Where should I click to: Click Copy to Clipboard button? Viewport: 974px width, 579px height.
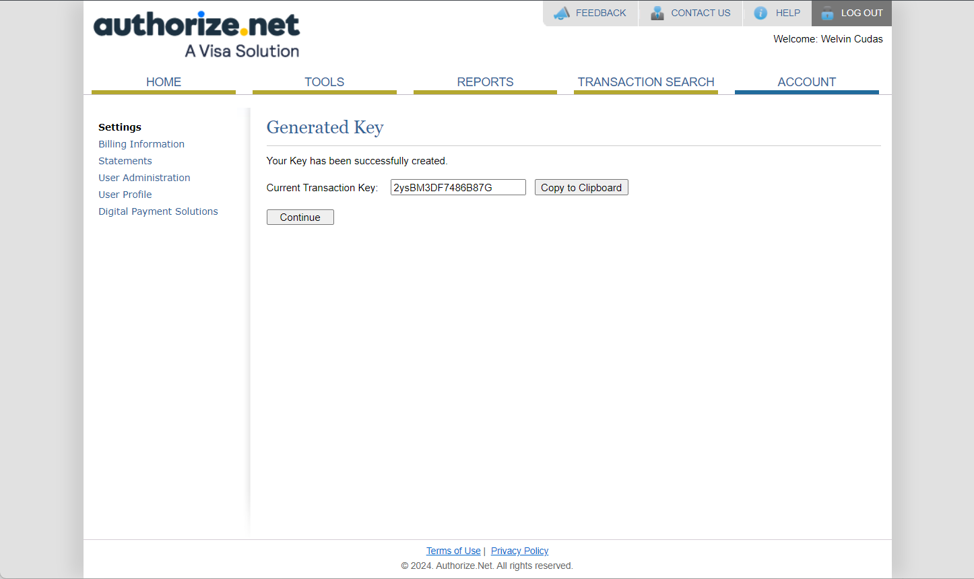(x=581, y=187)
